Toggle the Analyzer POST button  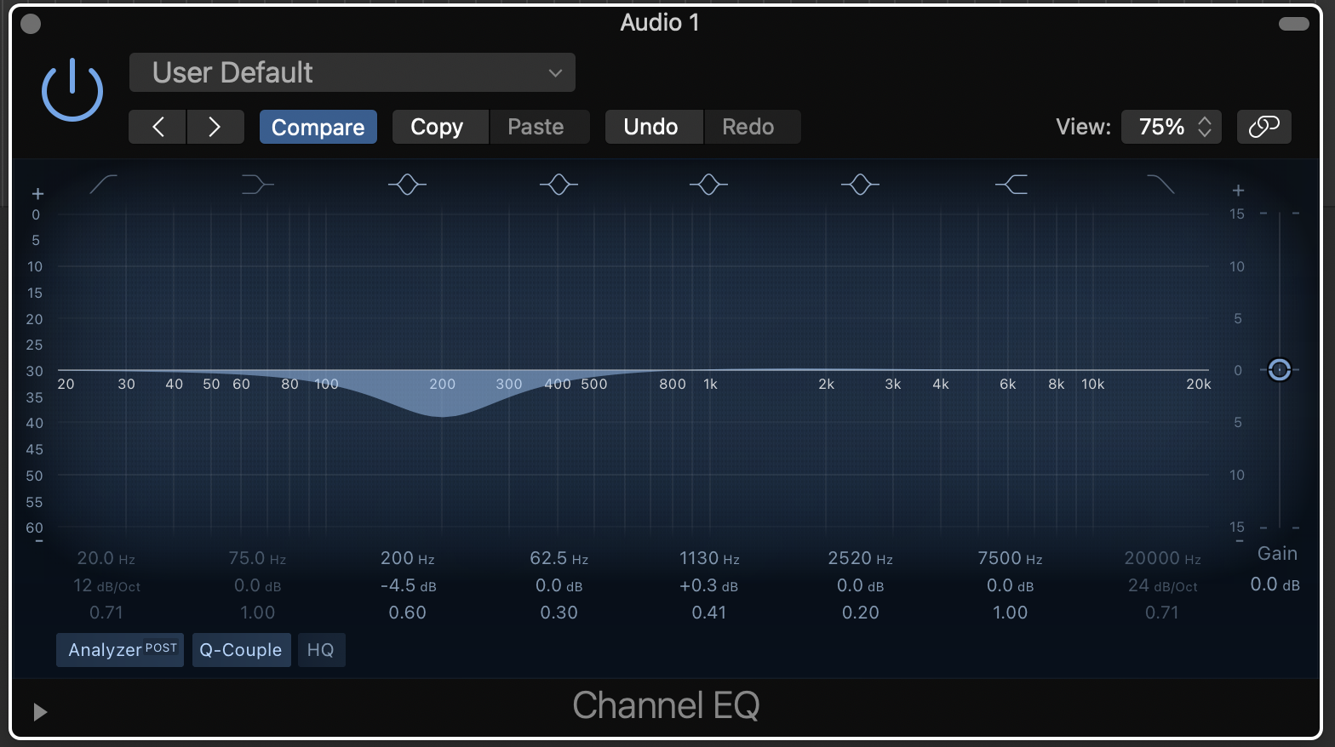tap(120, 650)
